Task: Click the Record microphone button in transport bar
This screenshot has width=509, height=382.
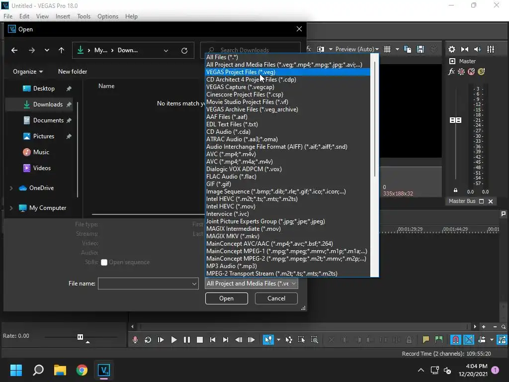Action: [x=135, y=340]
